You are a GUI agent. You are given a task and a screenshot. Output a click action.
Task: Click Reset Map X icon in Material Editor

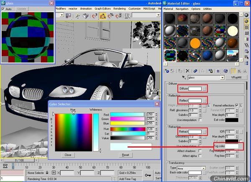pos(187,71)
